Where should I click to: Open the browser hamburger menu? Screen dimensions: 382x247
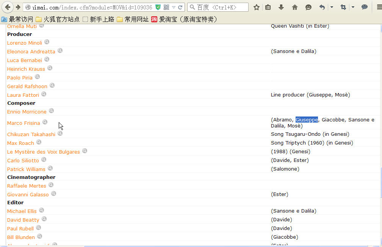click(x=379, y=7)
